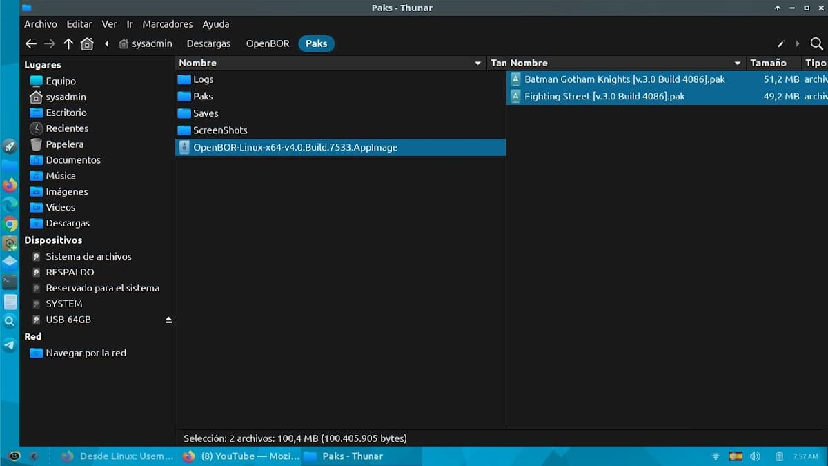Switch to the YouTube Mozilla taskbar window

click(241, 456)
